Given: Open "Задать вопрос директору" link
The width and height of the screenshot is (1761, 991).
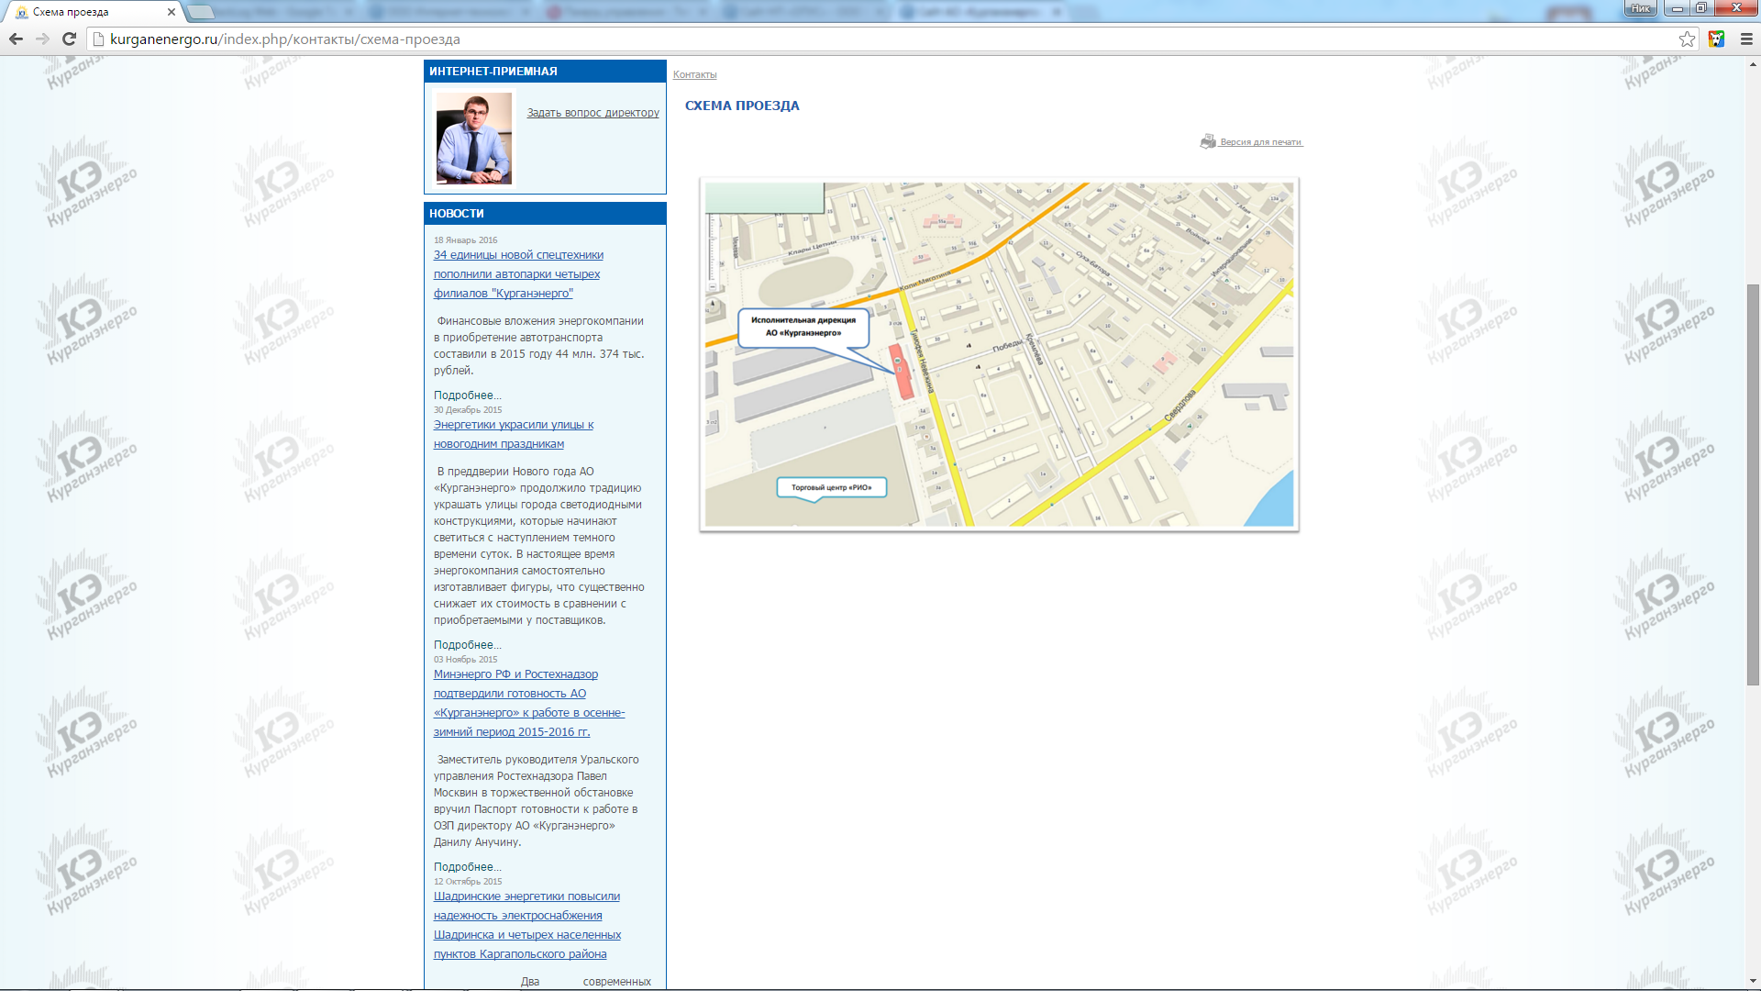Looking at the screenshot, I should tap(593, 113).
